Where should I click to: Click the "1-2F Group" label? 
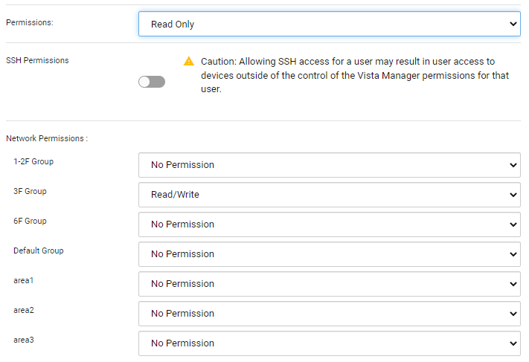pos(33,161)
